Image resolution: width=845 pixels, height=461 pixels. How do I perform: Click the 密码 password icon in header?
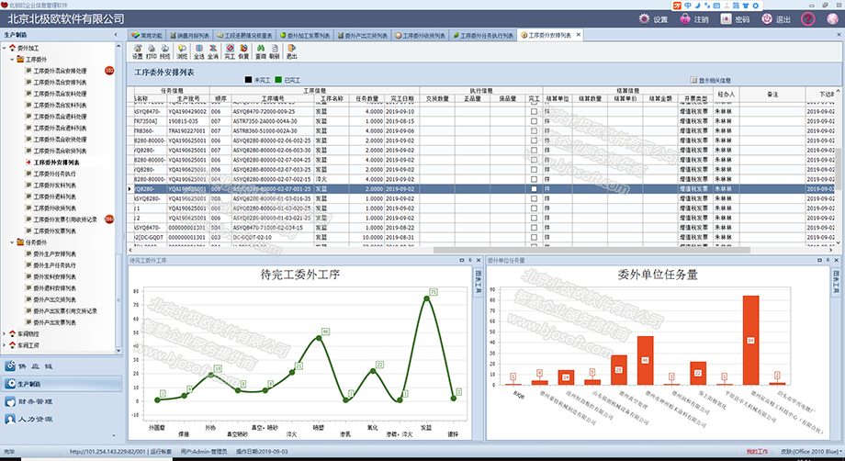click(726, 19)
